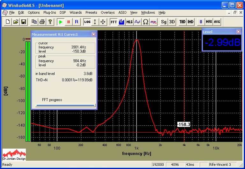The height and width of the screenshot is (169, 245).
Task: Click the New file icon
Action: tap(8, 22)
